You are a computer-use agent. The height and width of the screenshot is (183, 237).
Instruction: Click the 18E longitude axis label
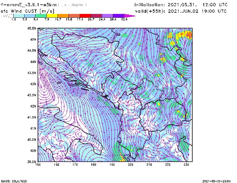[x=94, y=165]
